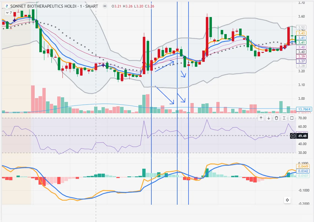Select the green 3.41 last price label
Viewport: 314px width, 222px height.
301,42
